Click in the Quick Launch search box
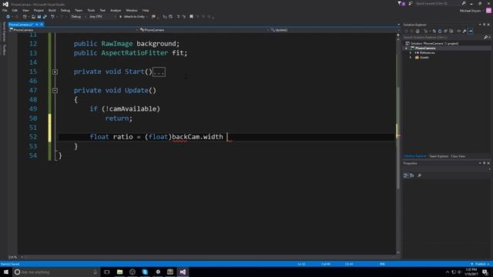 [x=438, y=3]
